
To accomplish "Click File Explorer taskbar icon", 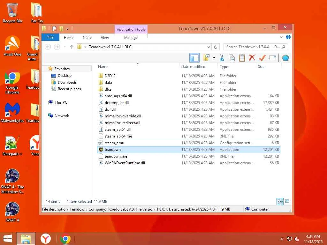I will click(x=26, y=239).
